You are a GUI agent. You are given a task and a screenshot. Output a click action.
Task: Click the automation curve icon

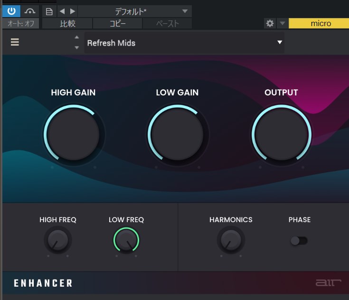point(30,11)
